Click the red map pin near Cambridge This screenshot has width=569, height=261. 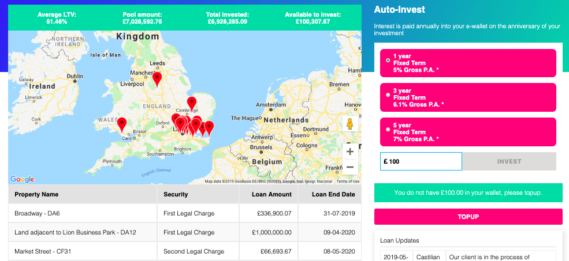point(192,103)
